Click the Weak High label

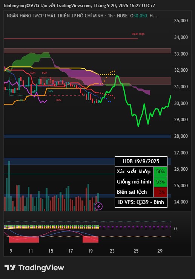138,34
